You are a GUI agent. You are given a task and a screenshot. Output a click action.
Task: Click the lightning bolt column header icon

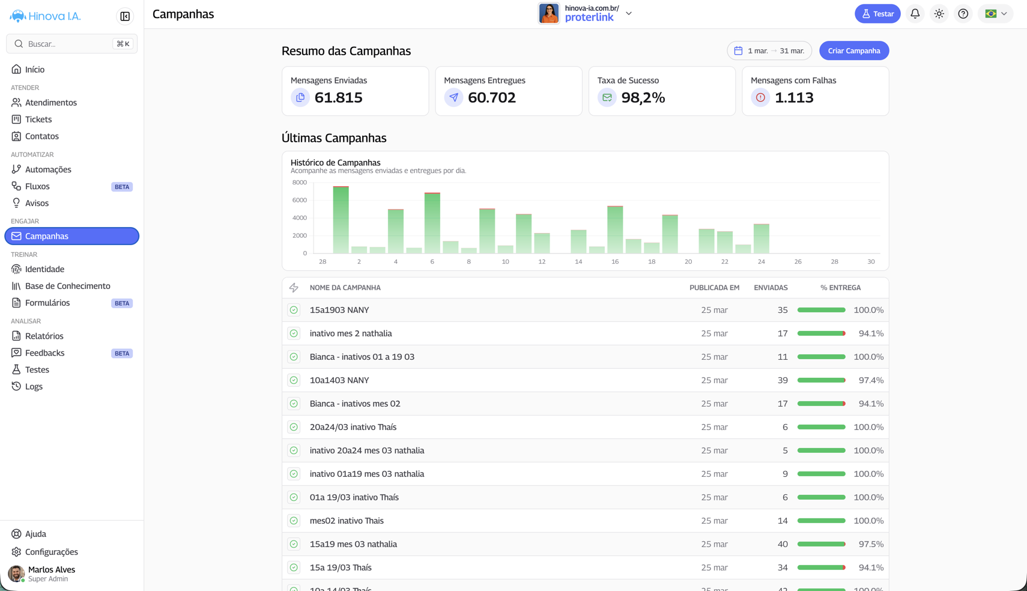294,288
